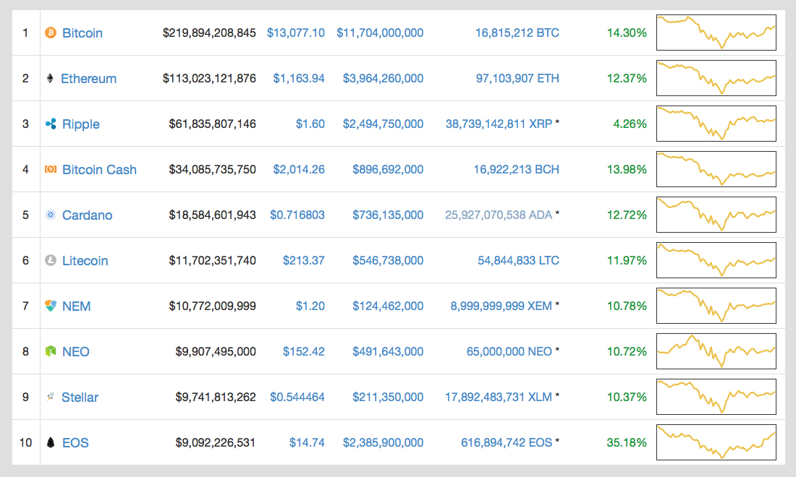
Task: Open the Ethereum price sparkline chart
Action: click(x=716, y=78)
